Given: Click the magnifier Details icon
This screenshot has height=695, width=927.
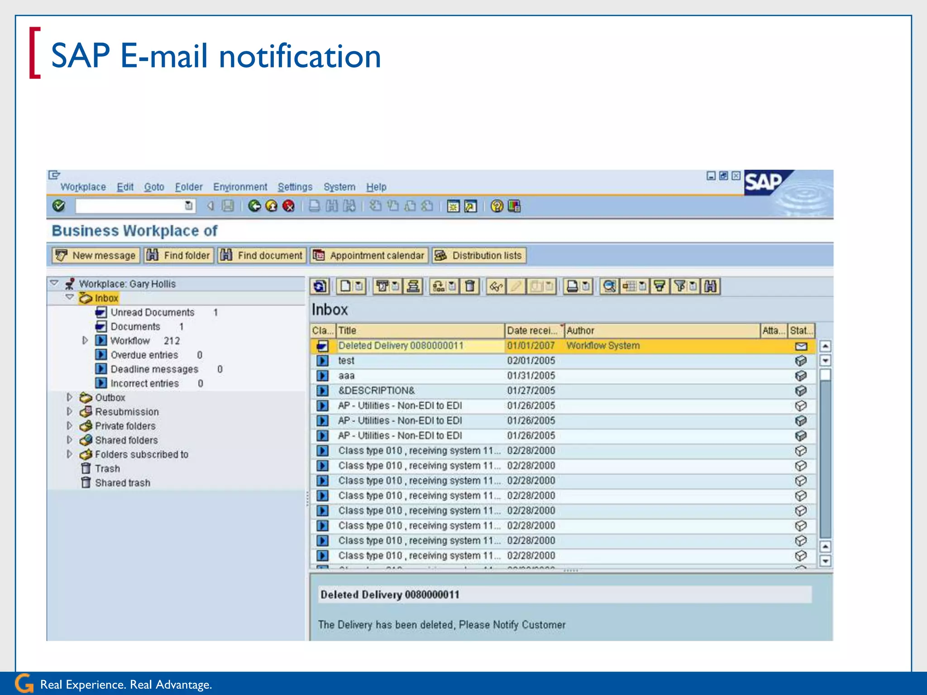Looking at the screenshot, I should (x=609, y=286).
